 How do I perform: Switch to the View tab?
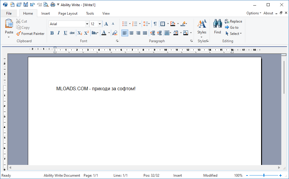pos(106,13)
